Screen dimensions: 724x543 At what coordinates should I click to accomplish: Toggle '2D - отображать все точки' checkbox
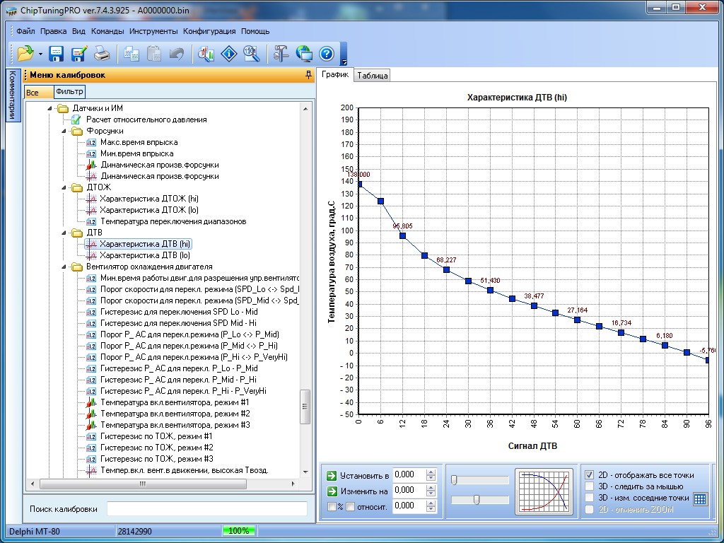pos(590,475)
